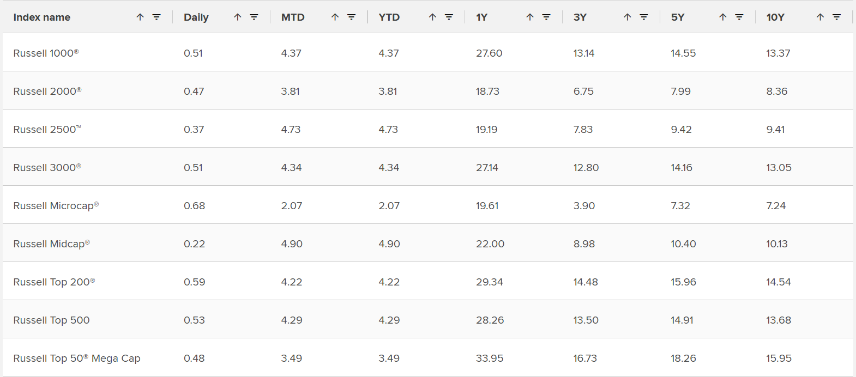
Task: Sort the Daily column using arrow
Action: (238, 17)
